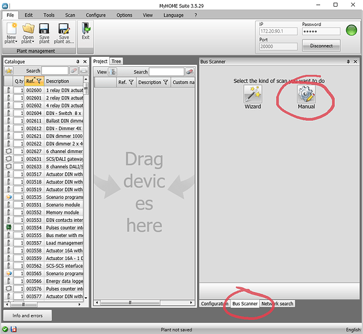Screen dimensions: 363x334
Task: Click the Save plant as icon
Action: pos(64,29)
